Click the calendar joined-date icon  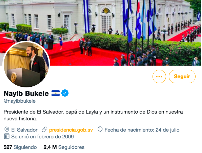[x=7, y=136]
